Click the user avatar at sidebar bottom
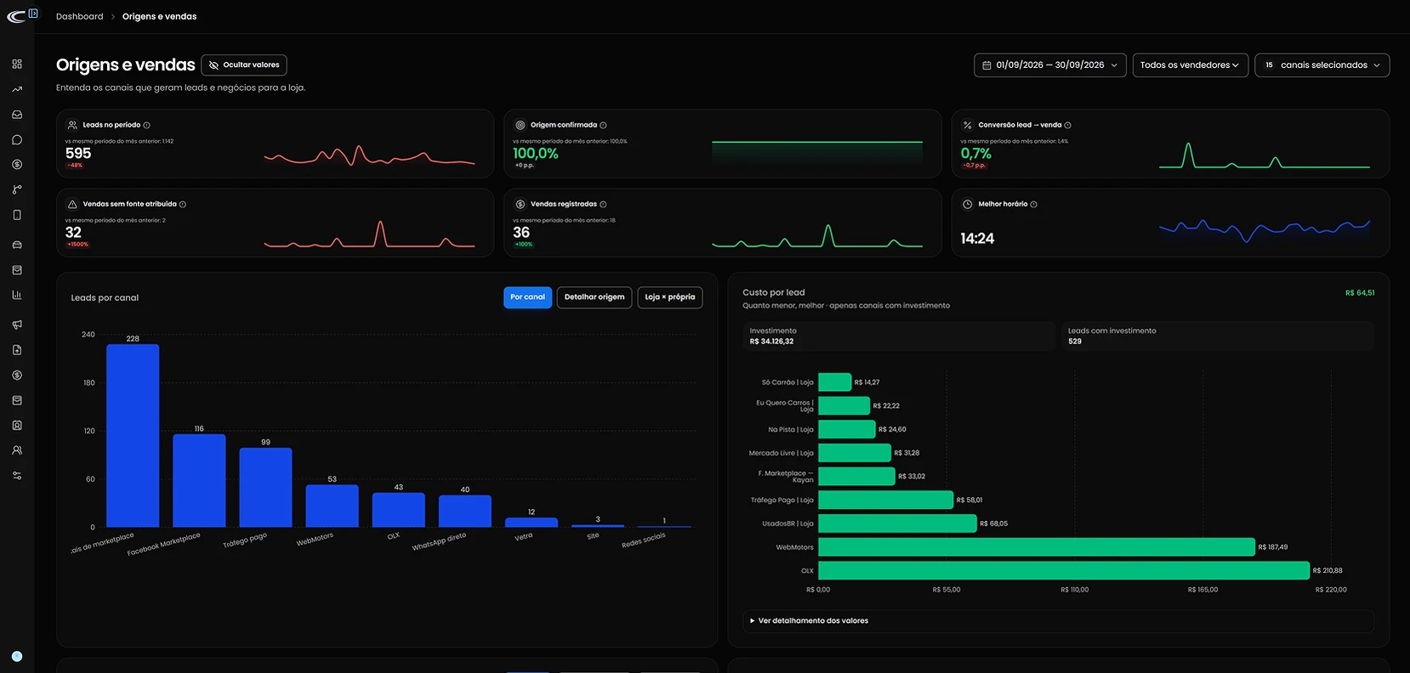The width and height of the screenshot is (1410, 673). click(17, 656)
